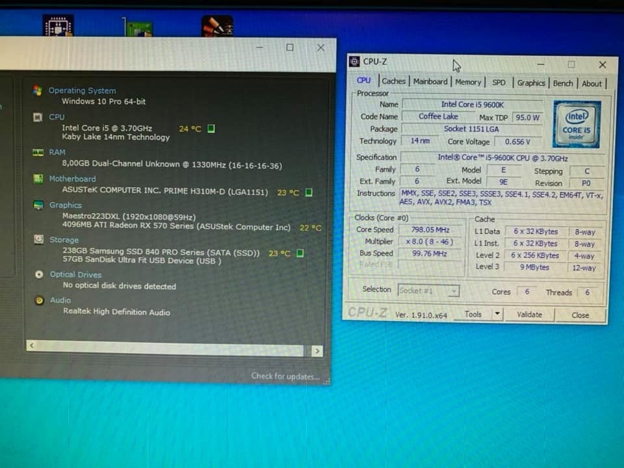
Task: Click the green motherboard temperature indicator in Speccy
Action: point(309,192)
